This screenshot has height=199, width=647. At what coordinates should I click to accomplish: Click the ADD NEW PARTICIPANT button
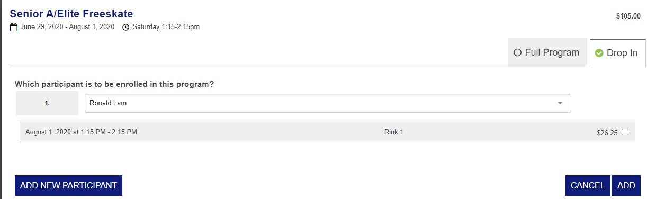(x=68, y=185)
